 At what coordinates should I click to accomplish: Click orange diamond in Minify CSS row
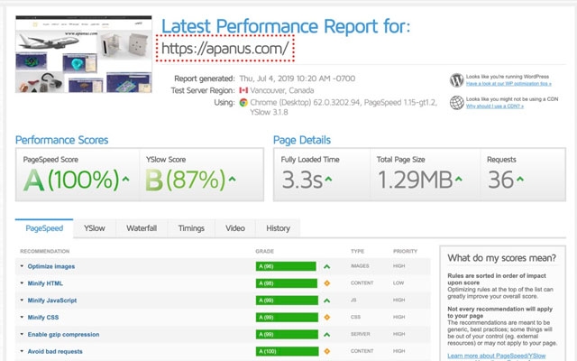coord(326,317)
